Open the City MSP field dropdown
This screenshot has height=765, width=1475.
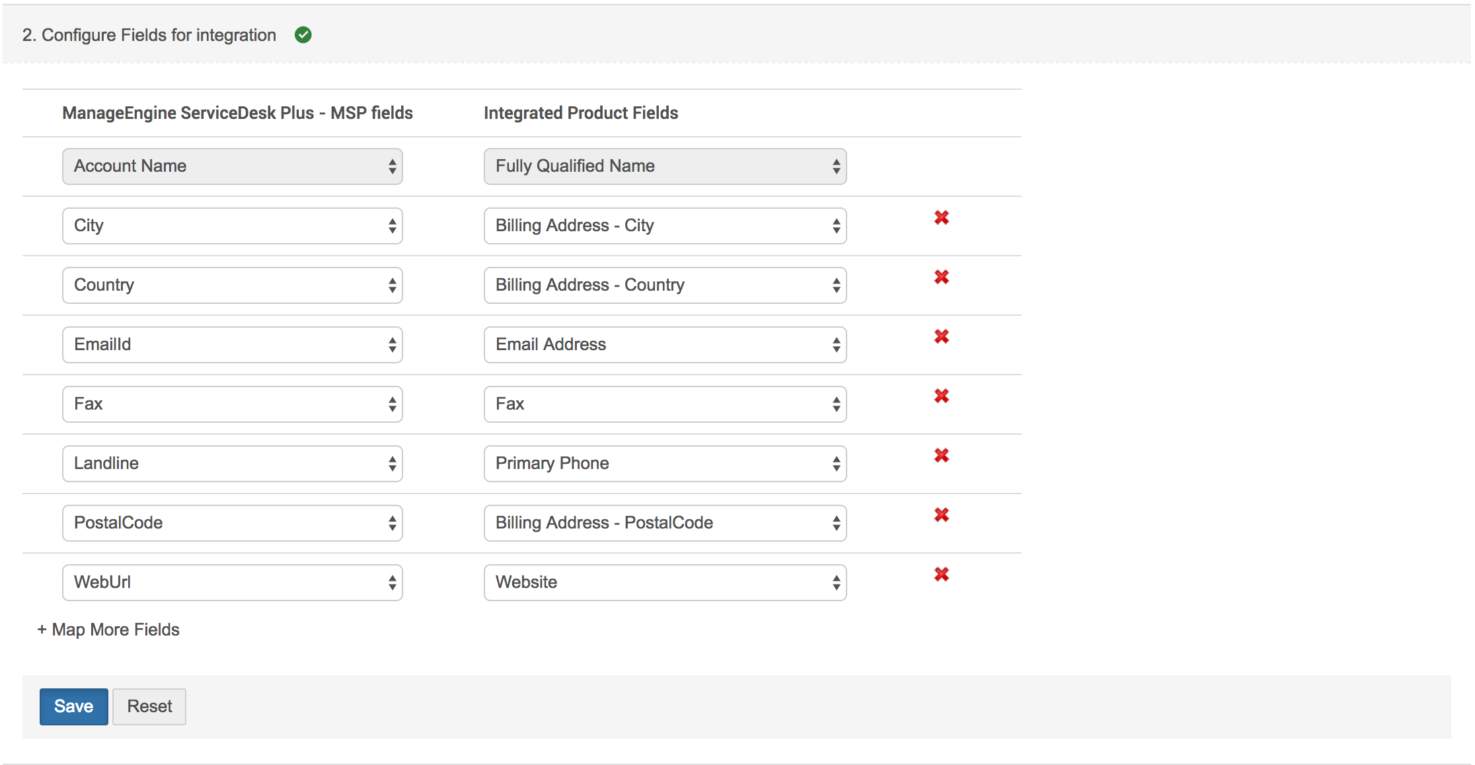click(232, 226)
